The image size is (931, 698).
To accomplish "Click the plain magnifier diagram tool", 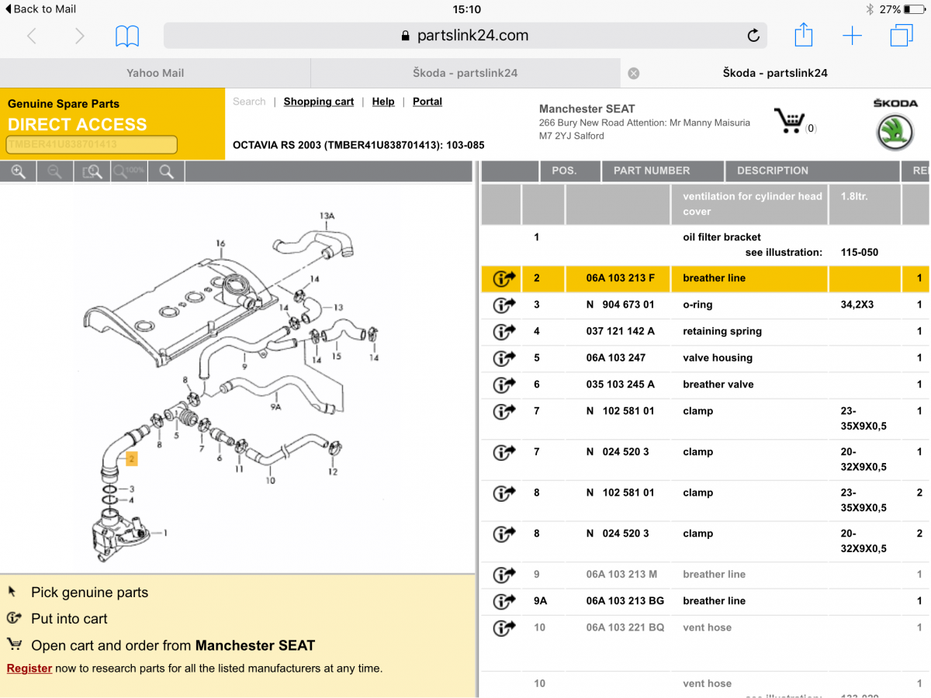I will click(166, 172).
